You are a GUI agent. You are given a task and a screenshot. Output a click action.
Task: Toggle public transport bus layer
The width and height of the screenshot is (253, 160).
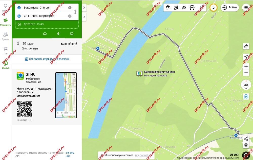192,8
